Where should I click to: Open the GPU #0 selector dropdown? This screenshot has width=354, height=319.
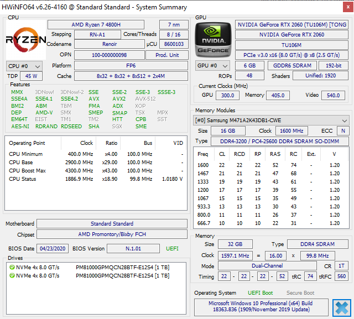pos(212,66)
